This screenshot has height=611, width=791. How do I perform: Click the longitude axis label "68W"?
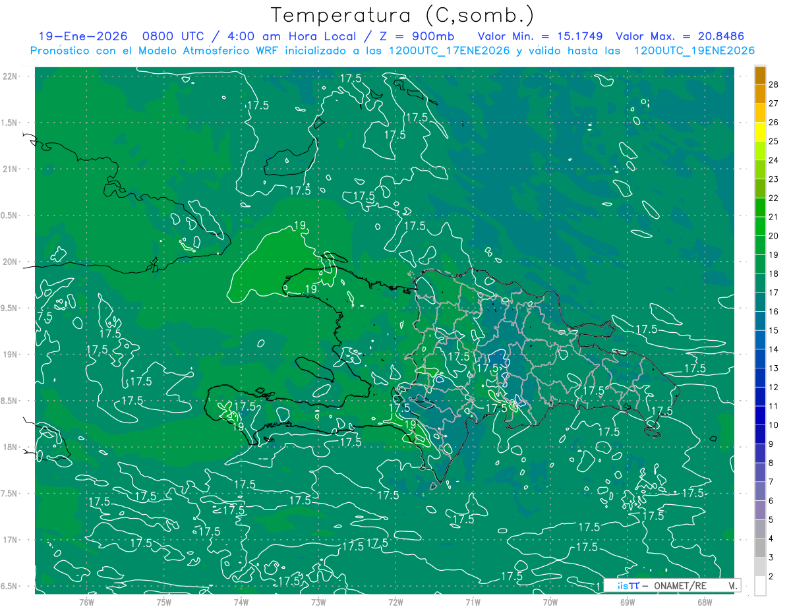click(x=705, y=601)
